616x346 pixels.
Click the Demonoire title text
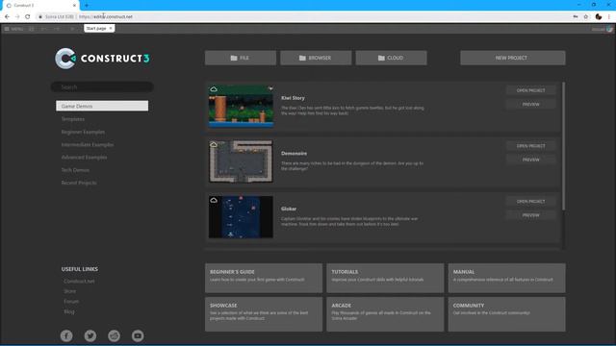coord(294,154)
